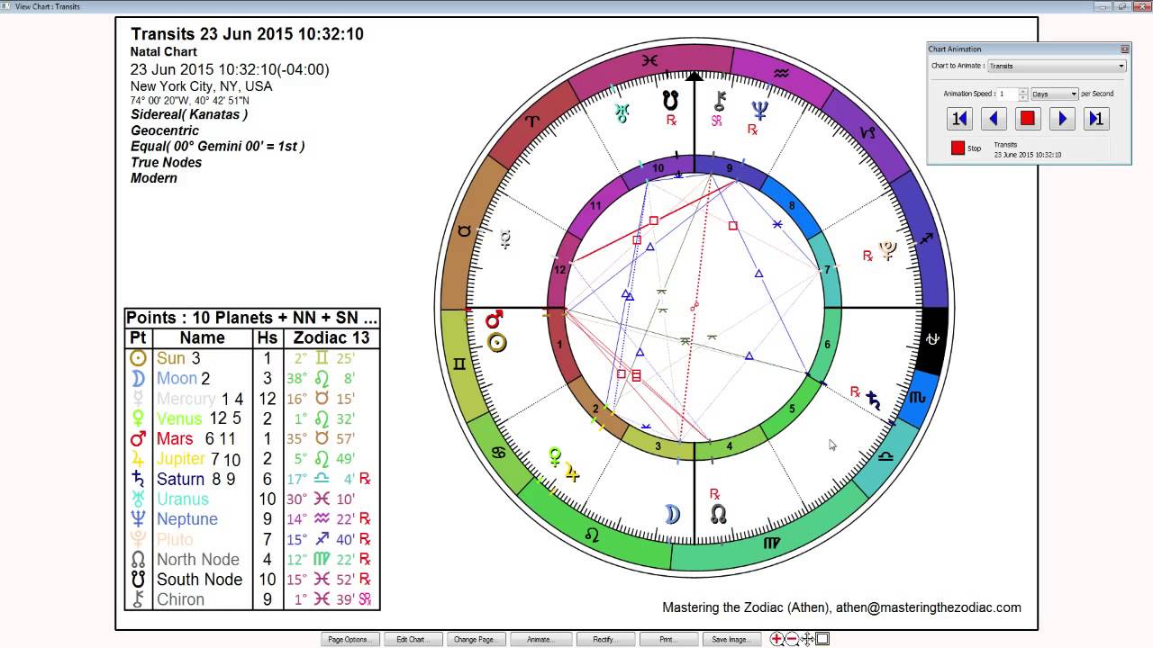1153x648 pixels.
Task: Decrease animation speed with down stepper
Action: pyautogui.click(x=1022, y=96)
